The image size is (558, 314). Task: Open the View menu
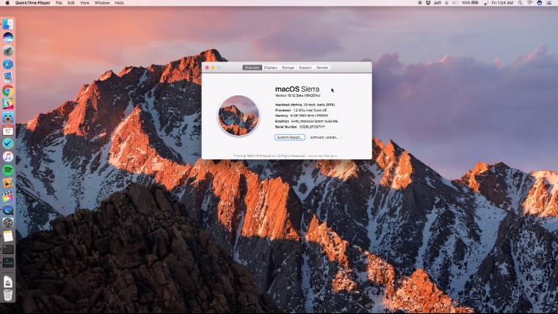point(84,3)
